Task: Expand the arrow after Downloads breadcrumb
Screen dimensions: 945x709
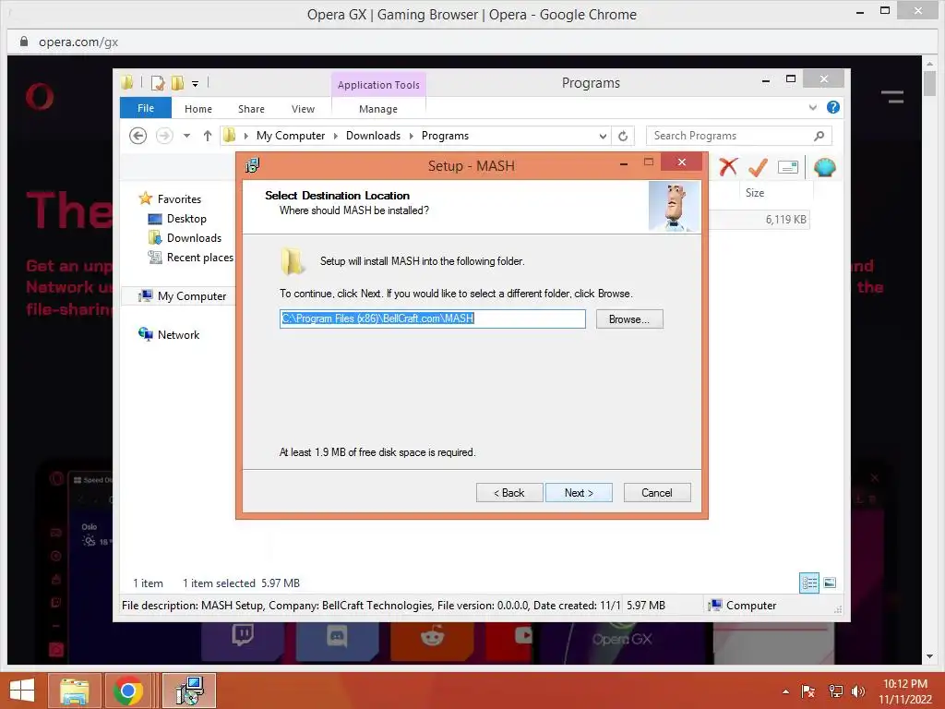Action: pos(411,136)
